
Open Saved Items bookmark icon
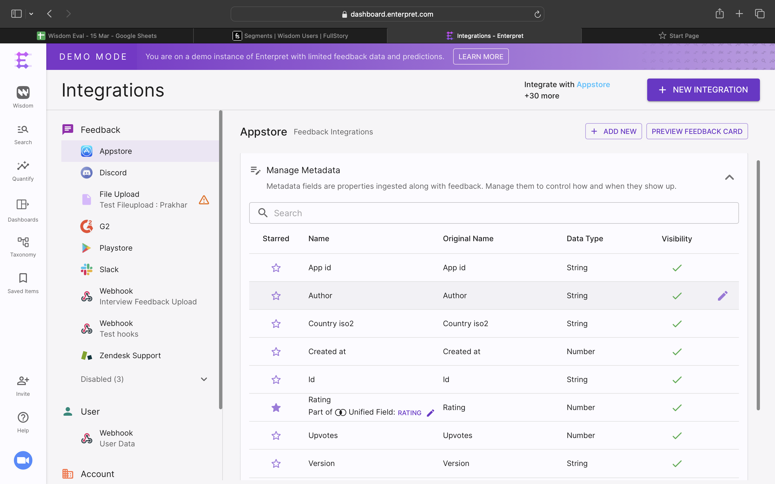pos(23,278)
